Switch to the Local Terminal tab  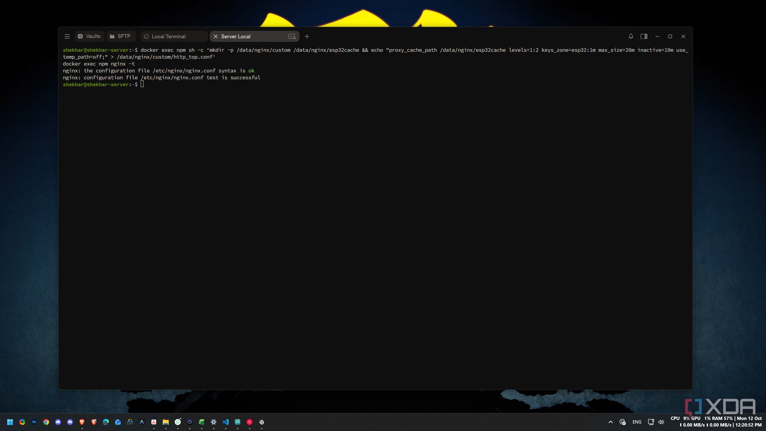tap(174, 36)
